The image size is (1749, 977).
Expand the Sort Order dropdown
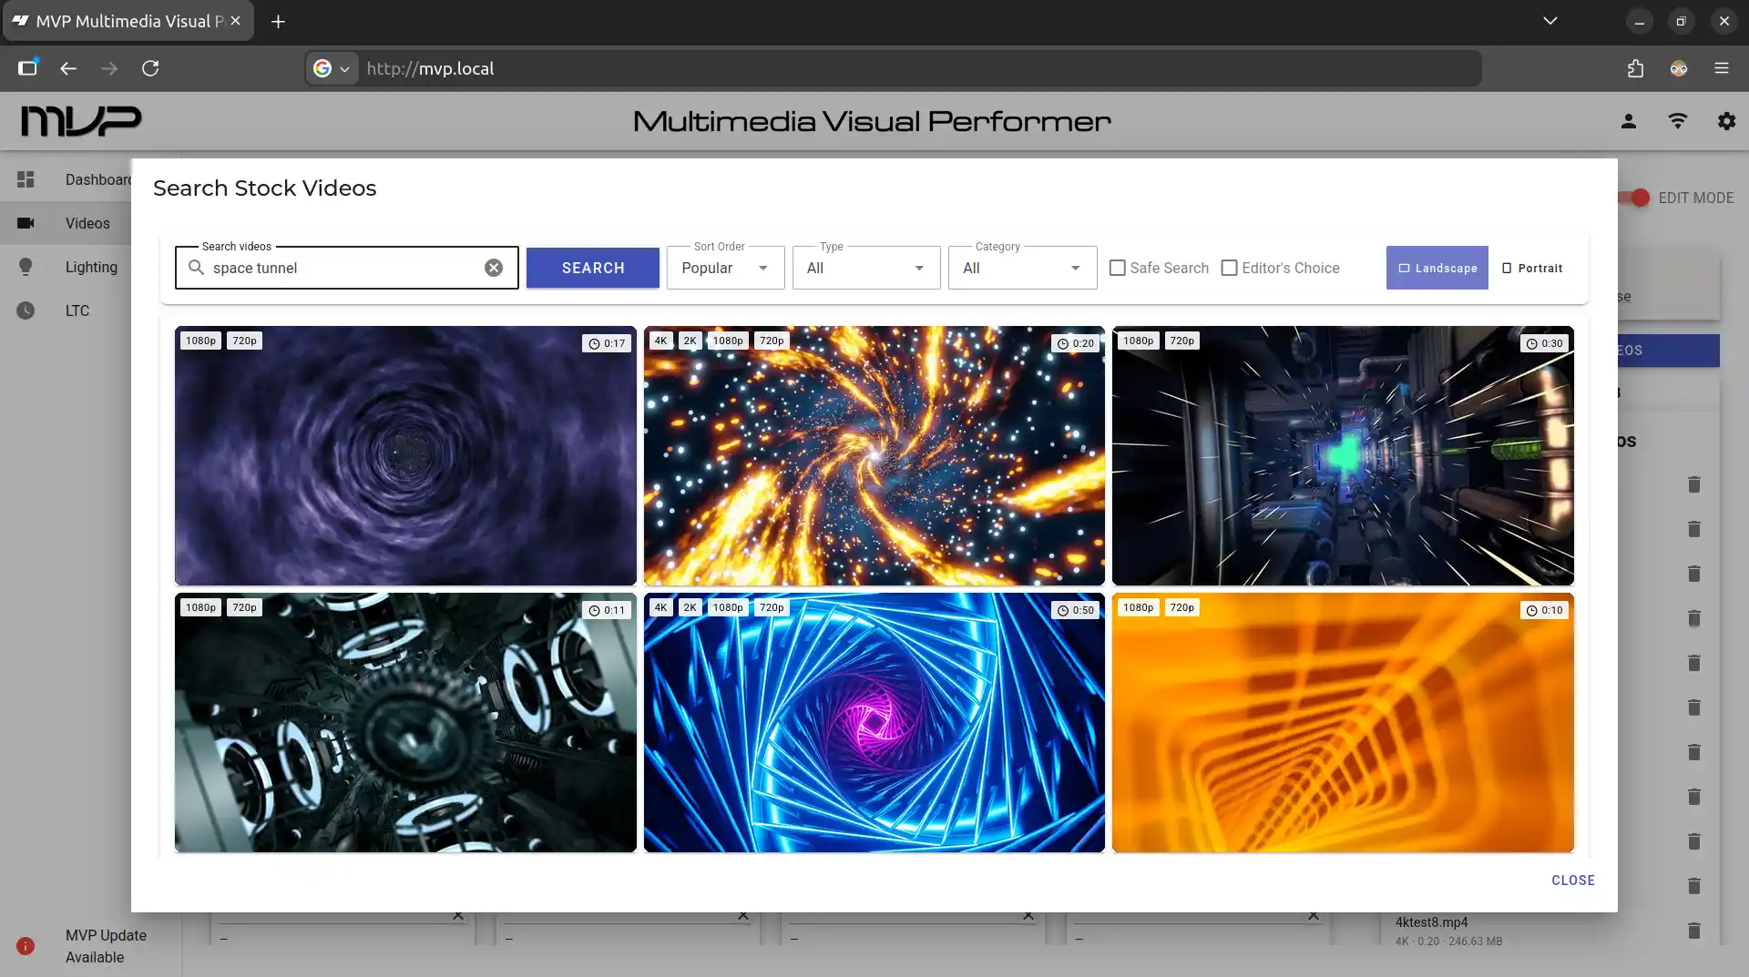point(725,268)
